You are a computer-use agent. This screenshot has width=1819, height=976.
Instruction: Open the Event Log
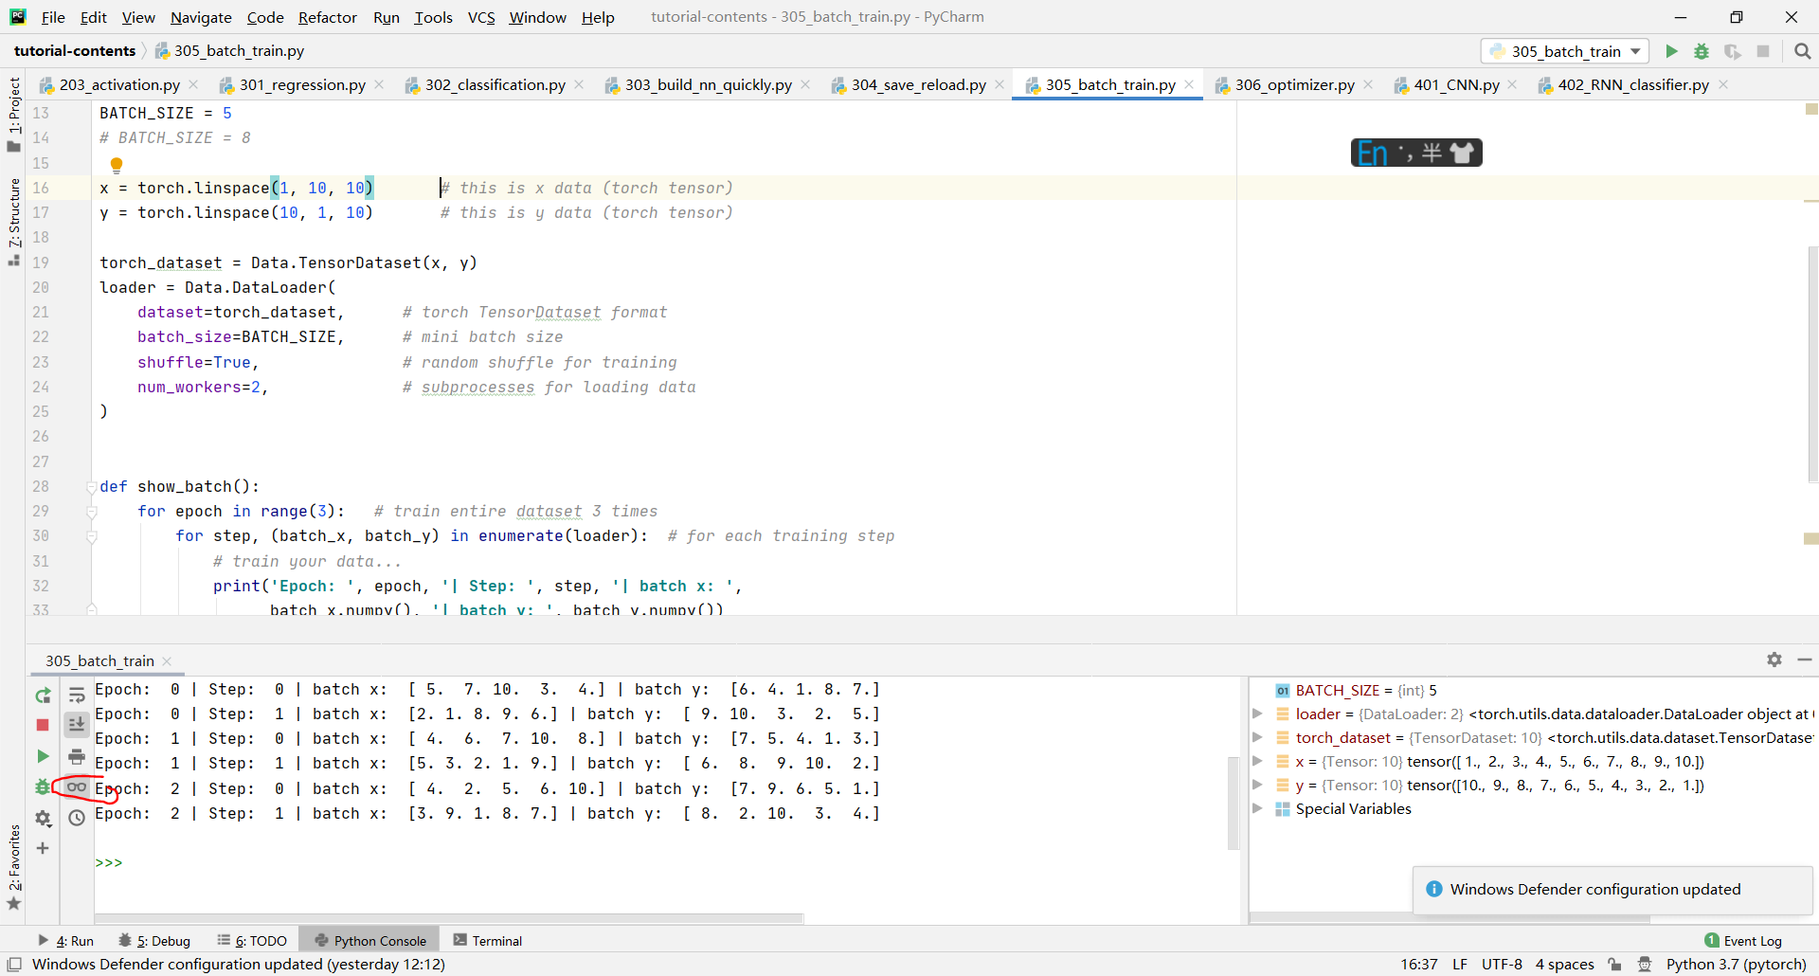[x=1751, y=940]
